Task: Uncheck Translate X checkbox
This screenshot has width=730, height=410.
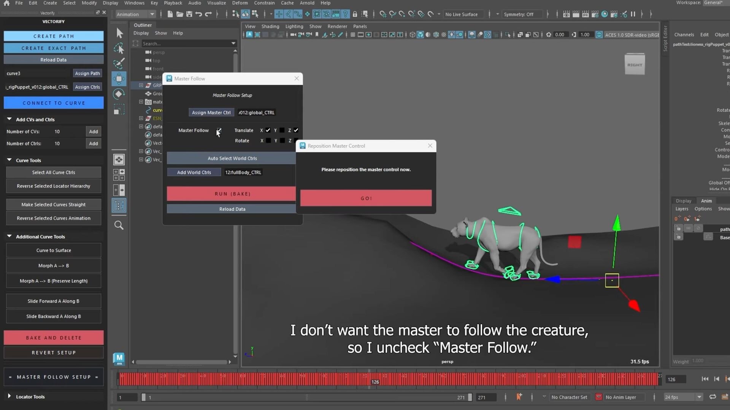Action: 268,130
